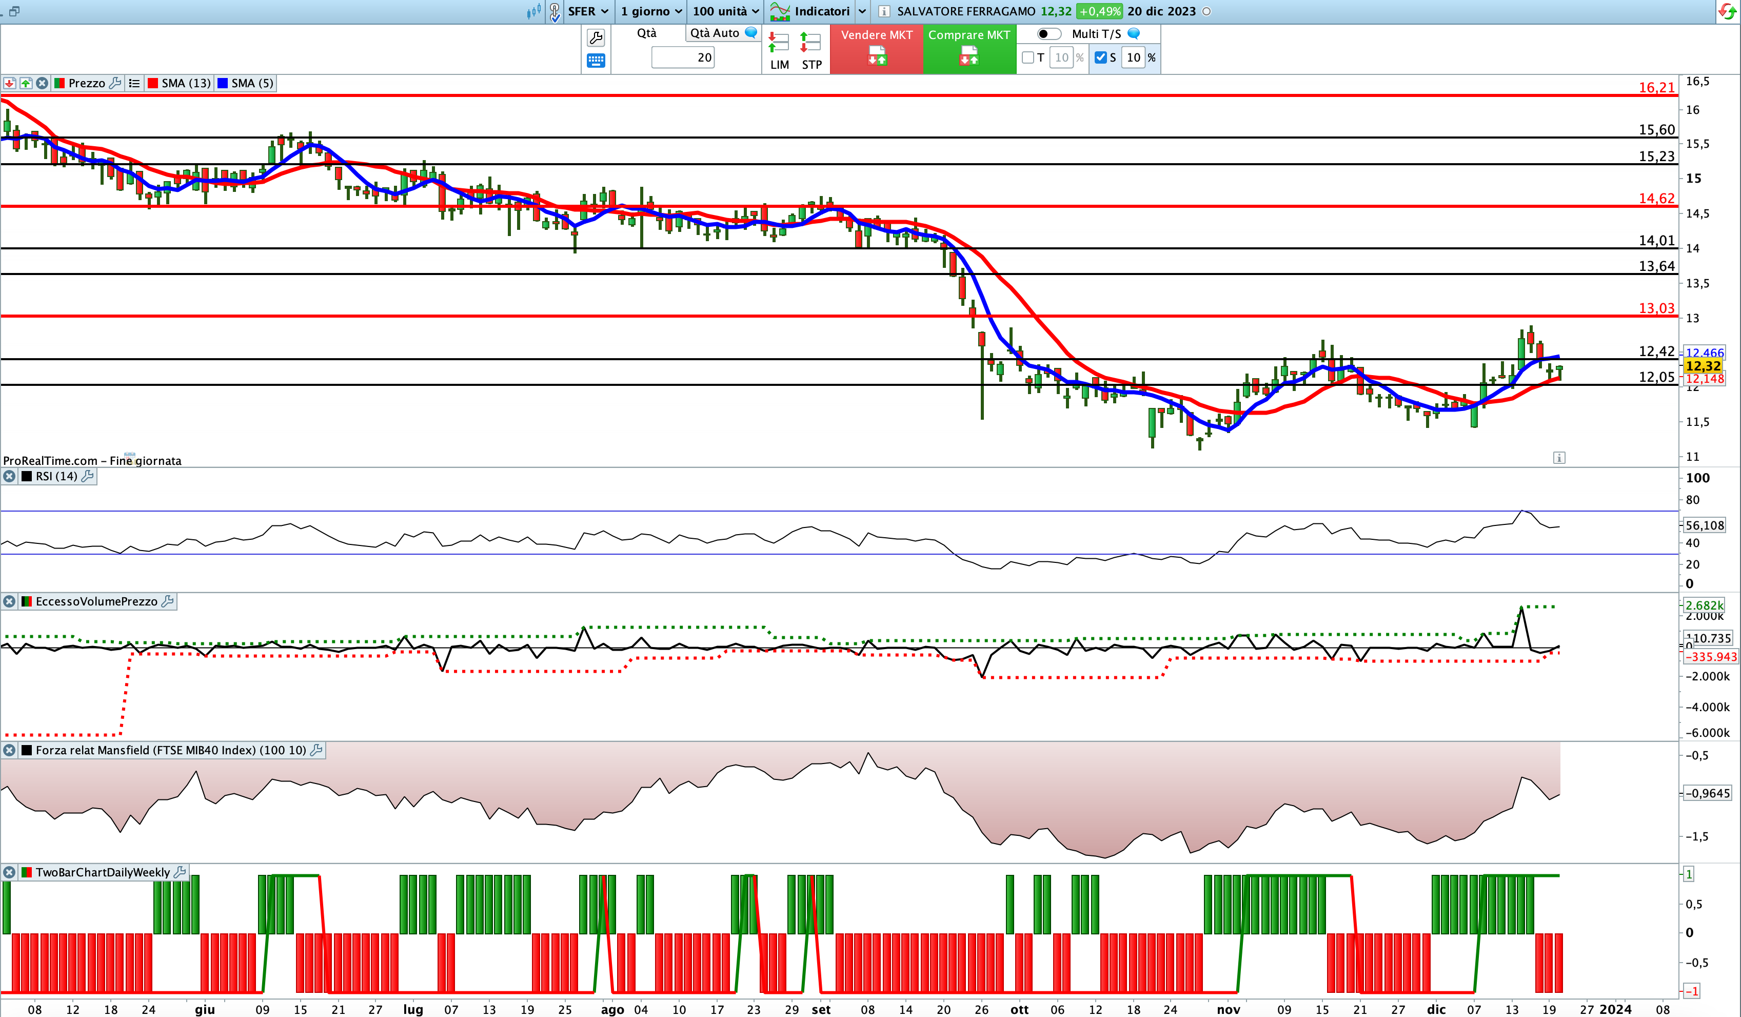This screenshot has width=1741, height=1017.
Task: Click the Prezzo color swatch
Action: point(60,83)
